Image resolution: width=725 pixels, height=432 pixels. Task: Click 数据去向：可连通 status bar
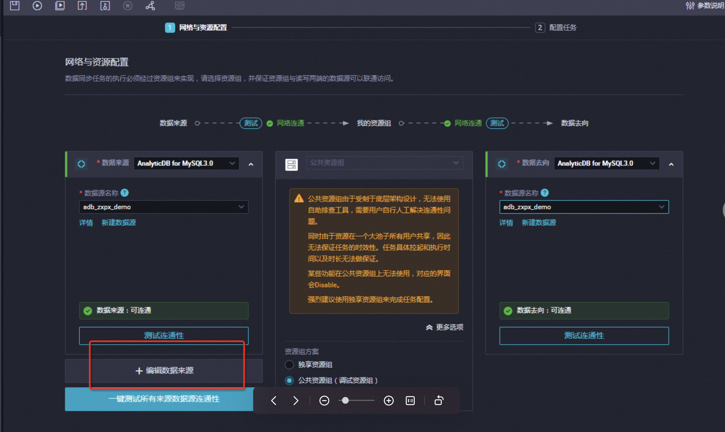point(584,311)
